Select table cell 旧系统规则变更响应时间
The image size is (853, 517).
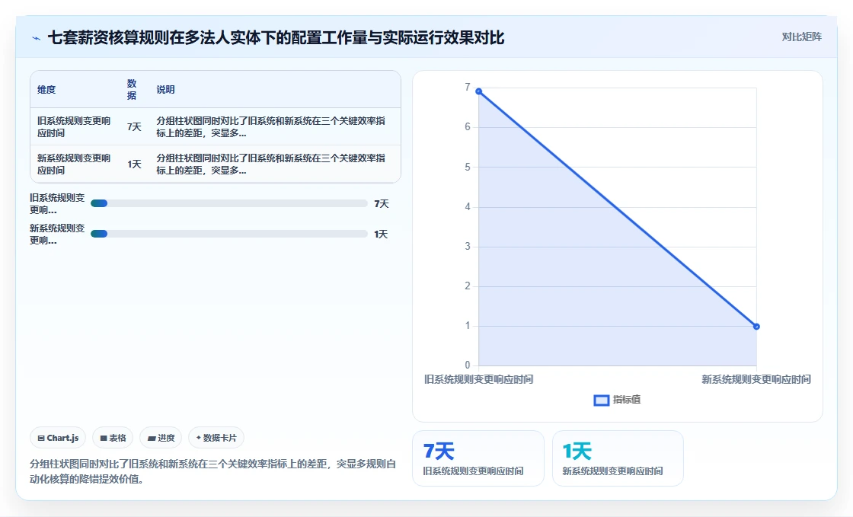(x=74, y=126)
